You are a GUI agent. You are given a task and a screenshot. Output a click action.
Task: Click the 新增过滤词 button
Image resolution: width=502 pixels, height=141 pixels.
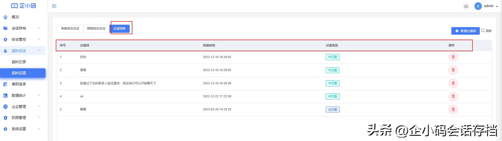tap(465, 31)
